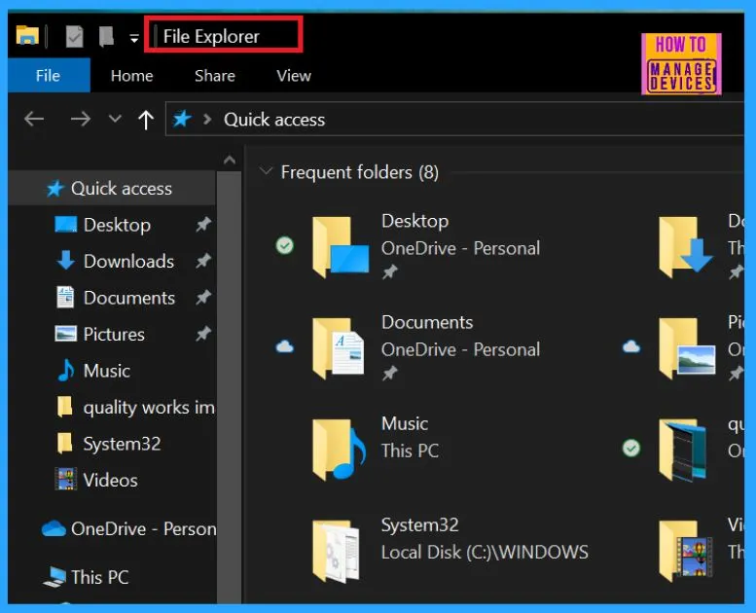
Task: Open the recent locations dropdown chevron
Action: [x=115, y=119]
